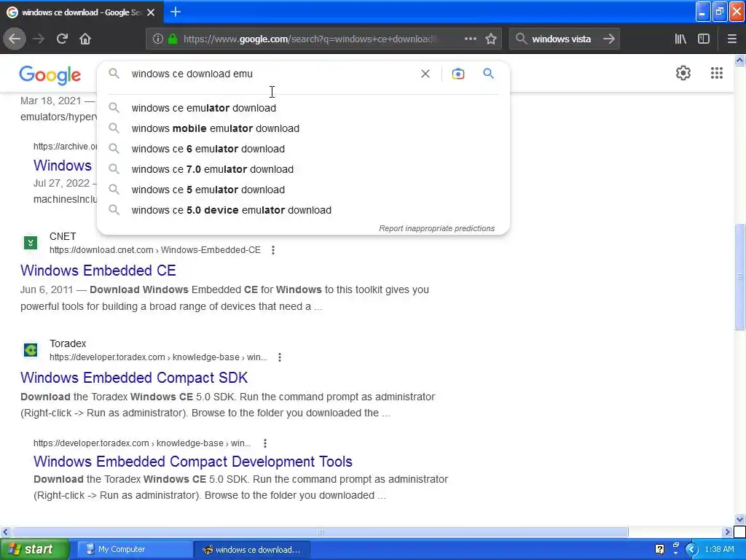
Task: Open 'Windows Embedded Compact Development Tools' link
Action: click(x=192, y=462)
